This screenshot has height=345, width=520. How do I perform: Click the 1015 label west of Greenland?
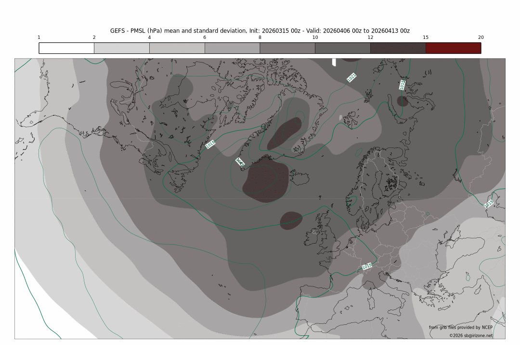click(210, 144)
